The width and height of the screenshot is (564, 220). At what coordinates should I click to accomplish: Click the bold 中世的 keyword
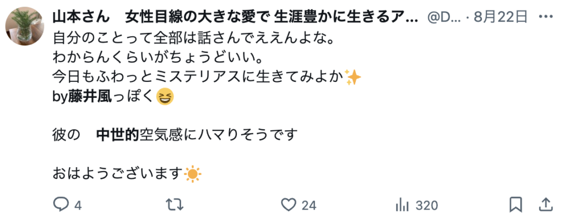click(x=118, y=135)
